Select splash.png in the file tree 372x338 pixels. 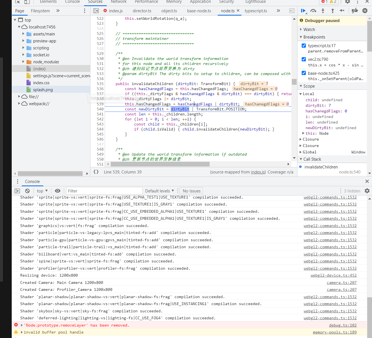(x=43, y=90)
